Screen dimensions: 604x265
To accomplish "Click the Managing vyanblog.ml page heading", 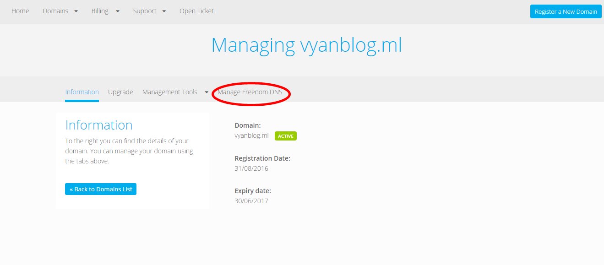I will pos(306,45).
